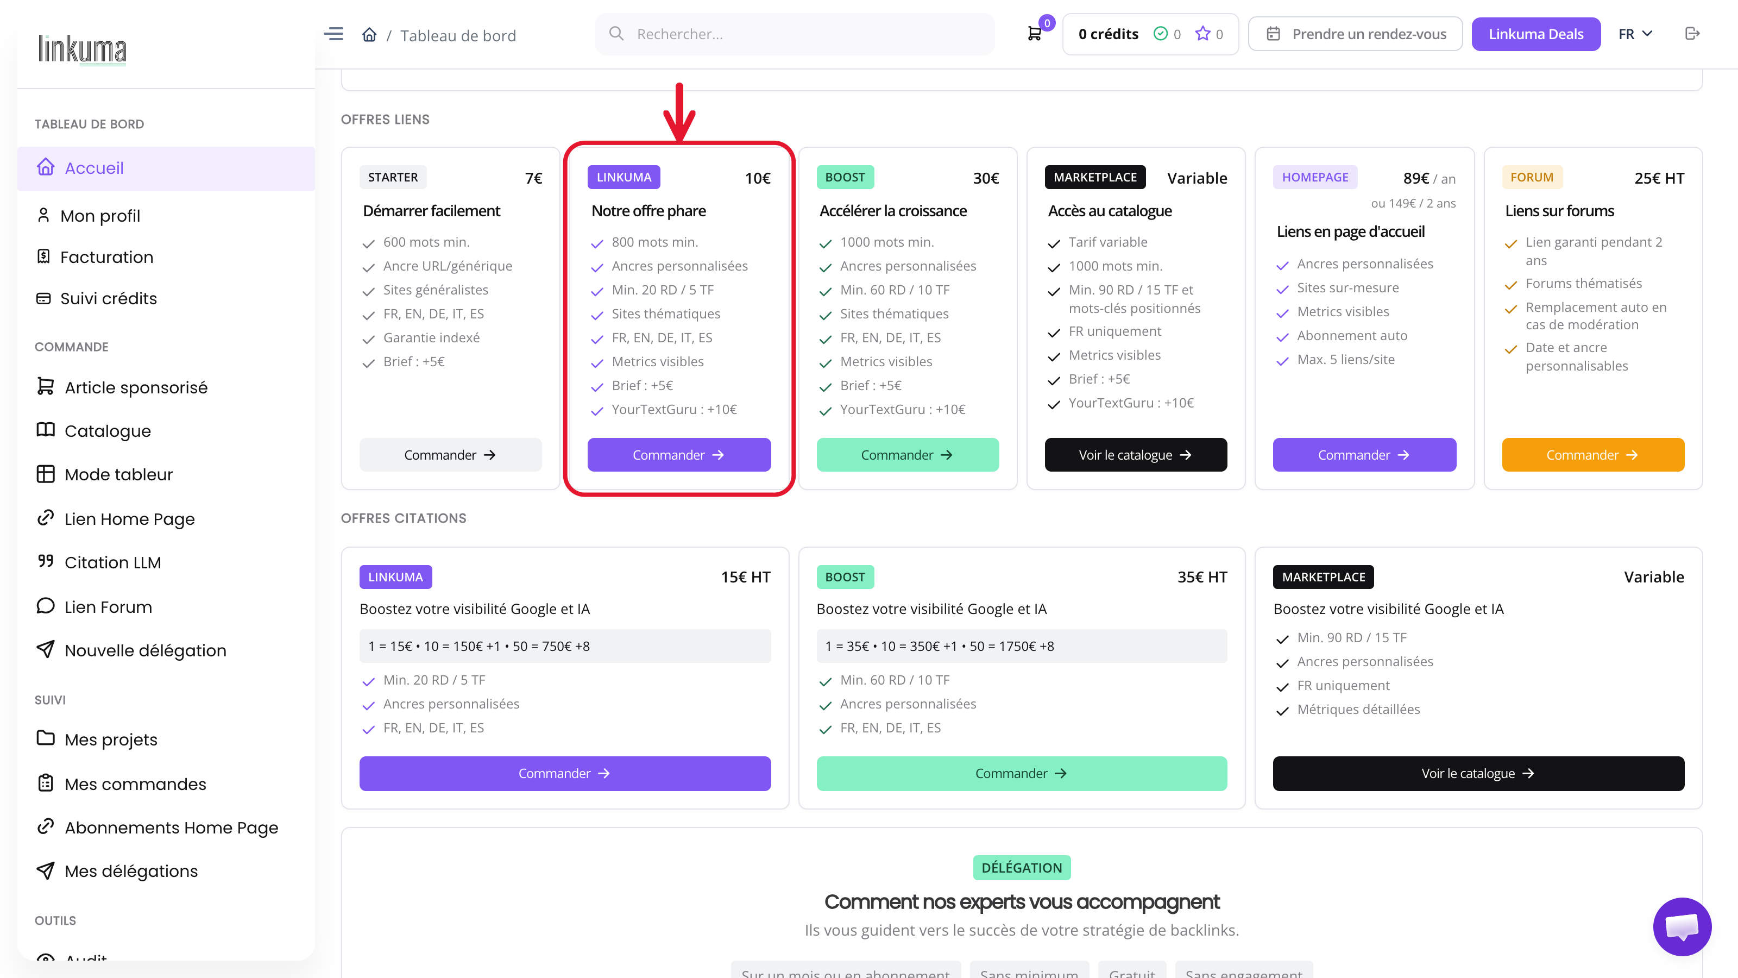
Task: Click the 0 crédits balance box
Action: click(x=1150, y=34)
